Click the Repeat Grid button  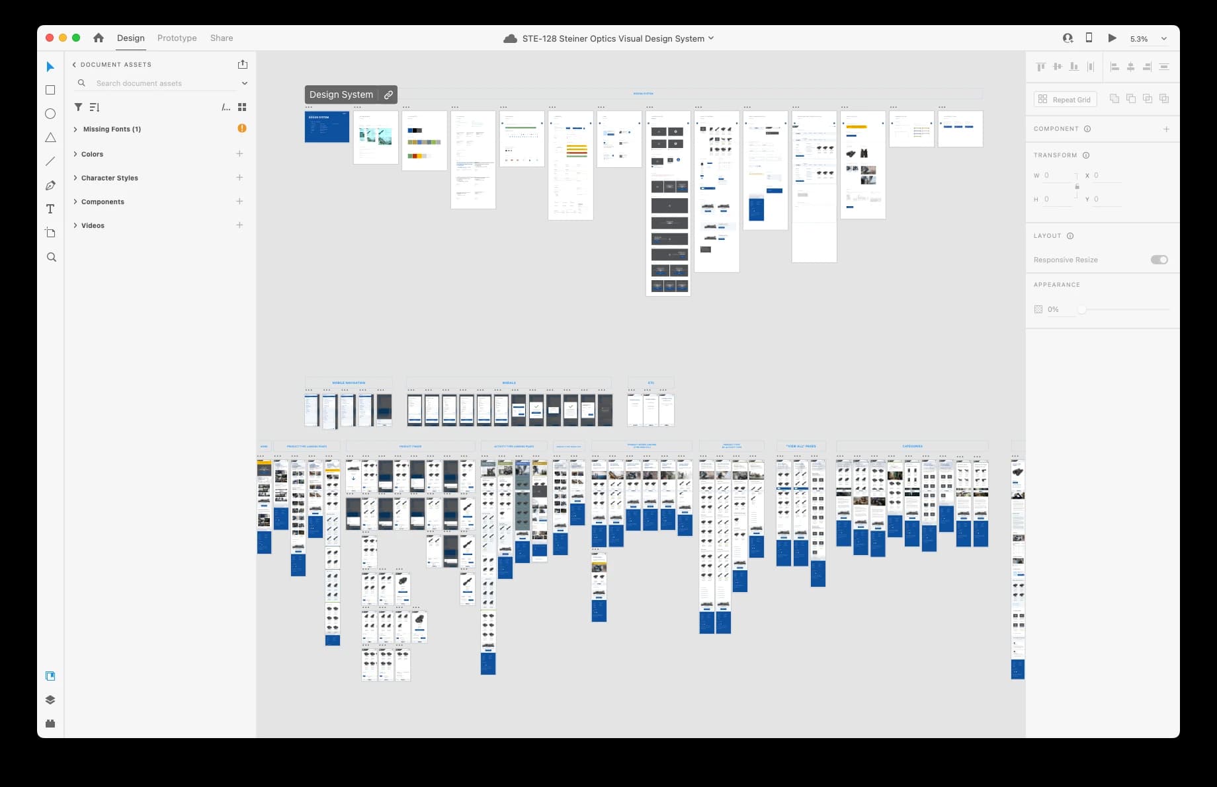point(1065,99)
